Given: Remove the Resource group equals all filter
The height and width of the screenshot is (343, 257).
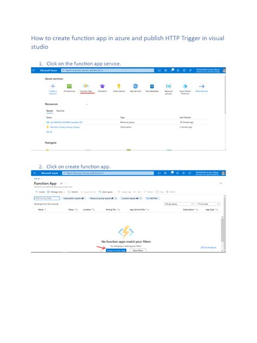Looking at the screenshot, I should (116, 198).
